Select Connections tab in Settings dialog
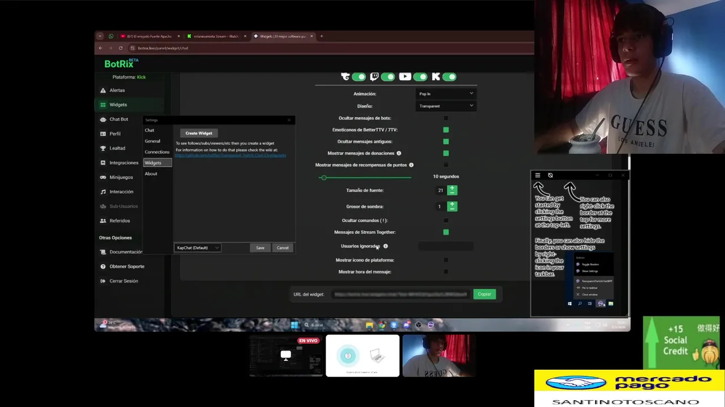 pos(157,152)
